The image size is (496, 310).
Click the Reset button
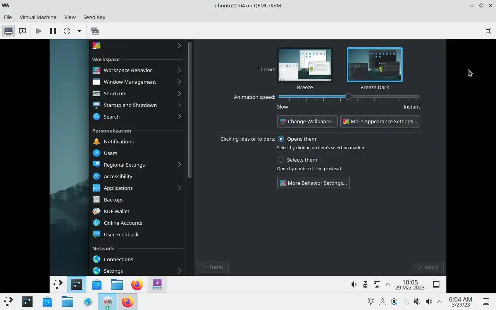(213, 267)
